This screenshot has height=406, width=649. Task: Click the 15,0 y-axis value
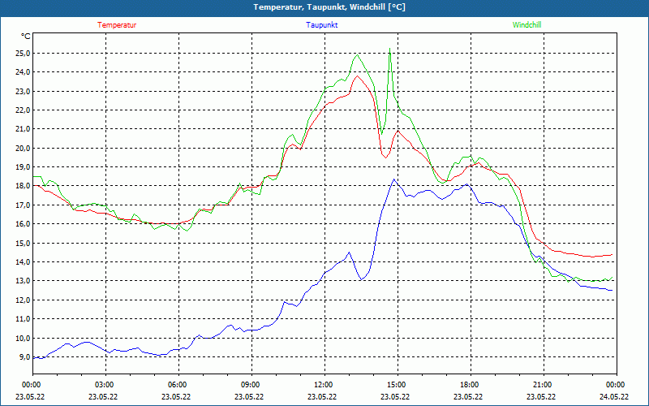(x=23, y=243)
